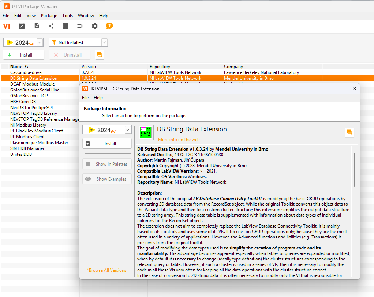Select the SINT DB Manager package
The height and width of the screenshot is (297, 374).
pyautogui.click(x=27, y=148)
